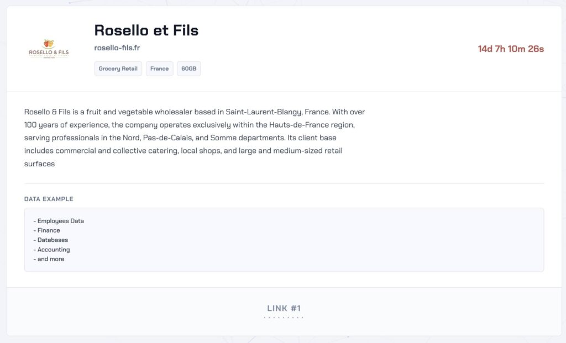Click the 60GB size tag
The image size is (566, 343).
tap(189, 68)
